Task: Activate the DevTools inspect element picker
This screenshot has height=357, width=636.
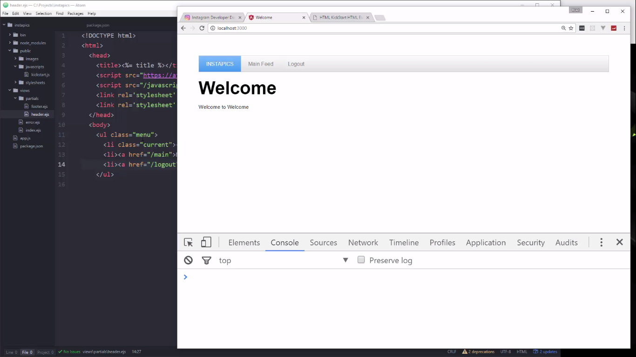Action: (x=188, y=242)
